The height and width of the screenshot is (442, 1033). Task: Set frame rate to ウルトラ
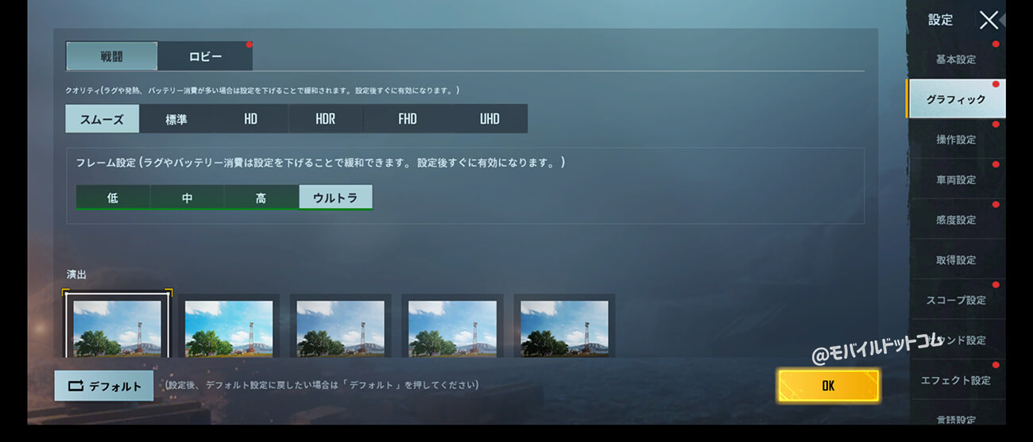(x=335, y=198)
